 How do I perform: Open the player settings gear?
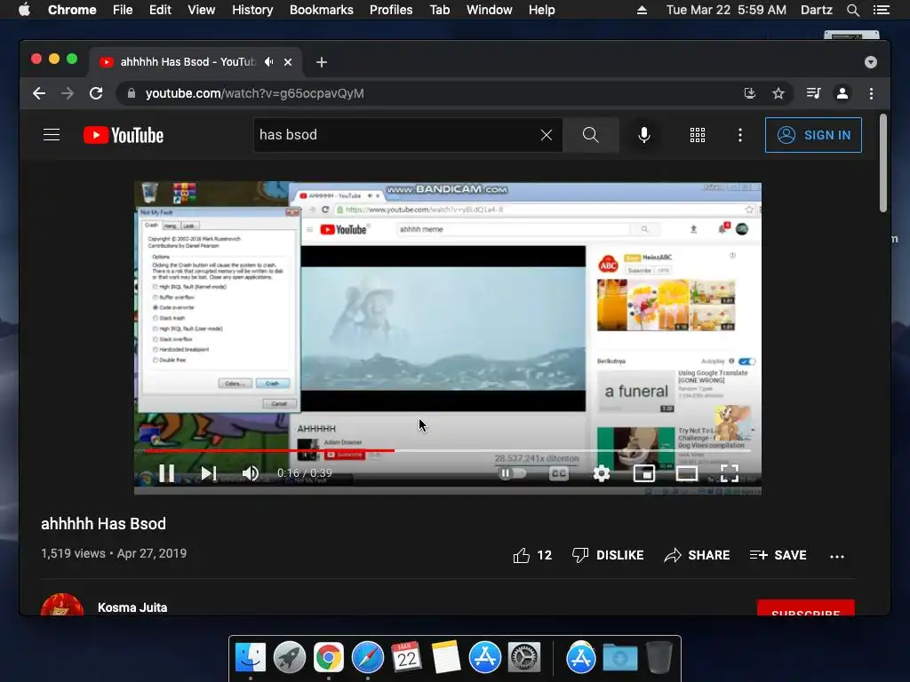[602, 473]
